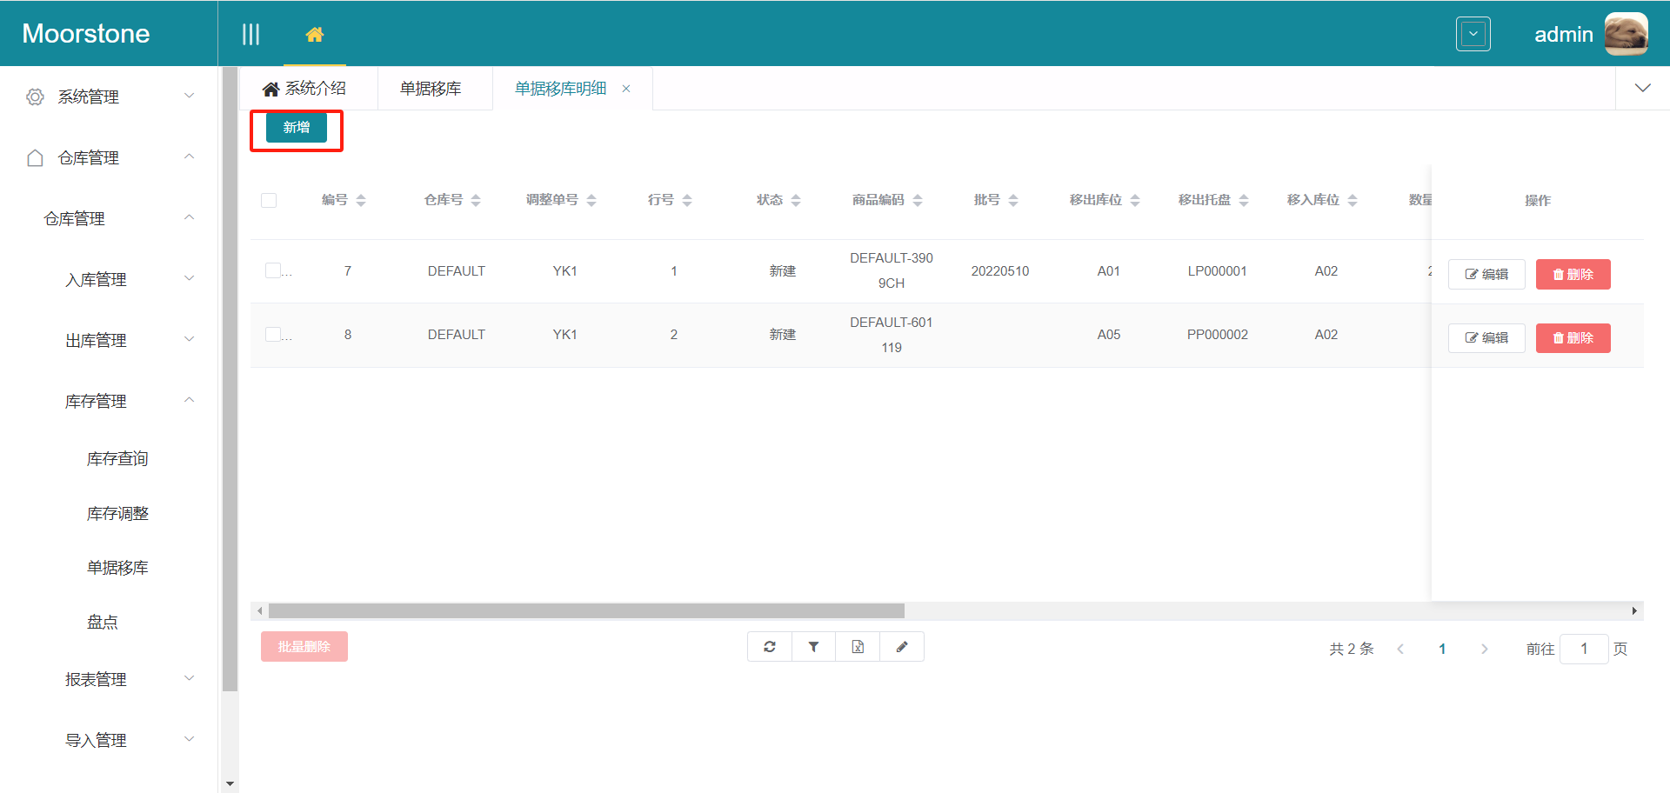Open 库存查询 in the sidebar
Screen dimensions: 1670x793
117,458
